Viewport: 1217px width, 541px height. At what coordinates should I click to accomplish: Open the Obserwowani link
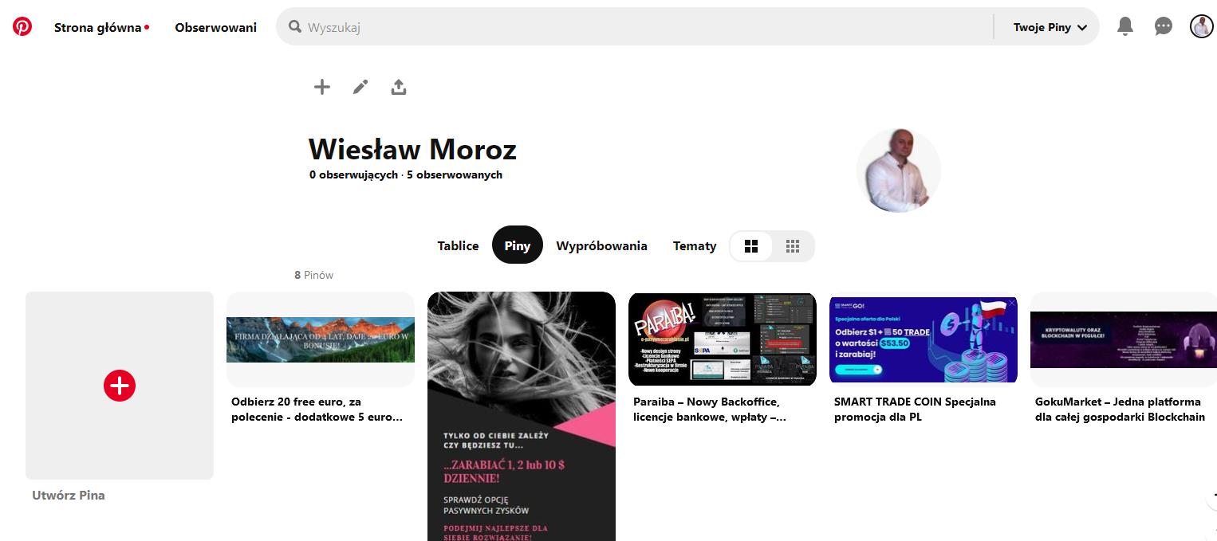[x=216, y=27]
